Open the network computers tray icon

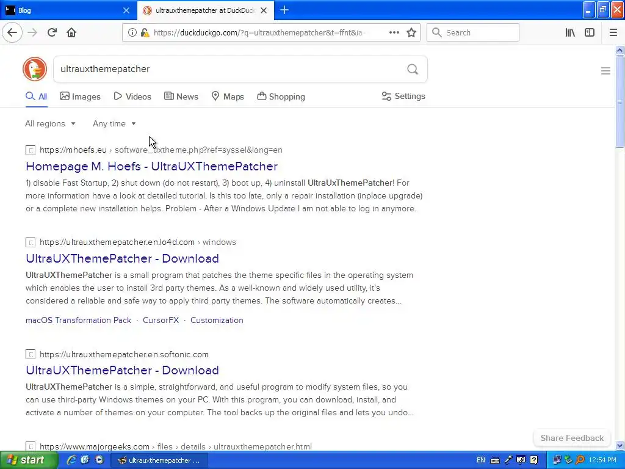pyautogui.click(x=557, y=460)
